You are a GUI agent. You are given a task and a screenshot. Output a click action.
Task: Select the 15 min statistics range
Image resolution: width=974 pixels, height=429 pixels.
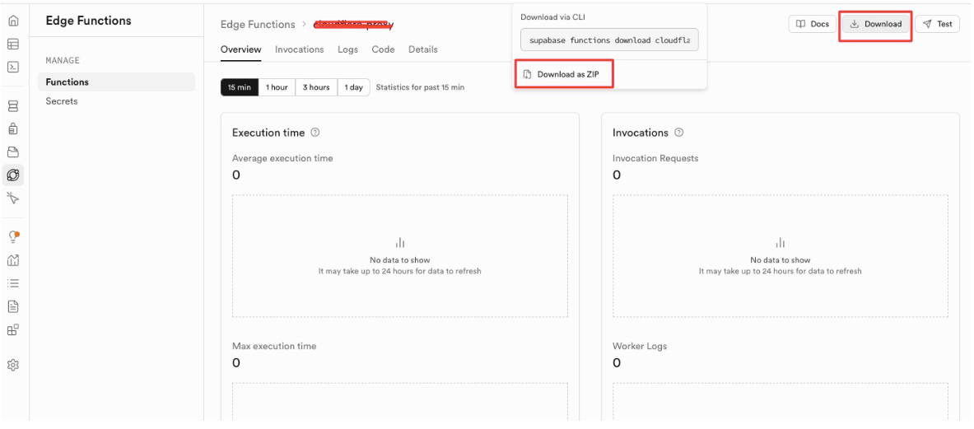(240, 87)
